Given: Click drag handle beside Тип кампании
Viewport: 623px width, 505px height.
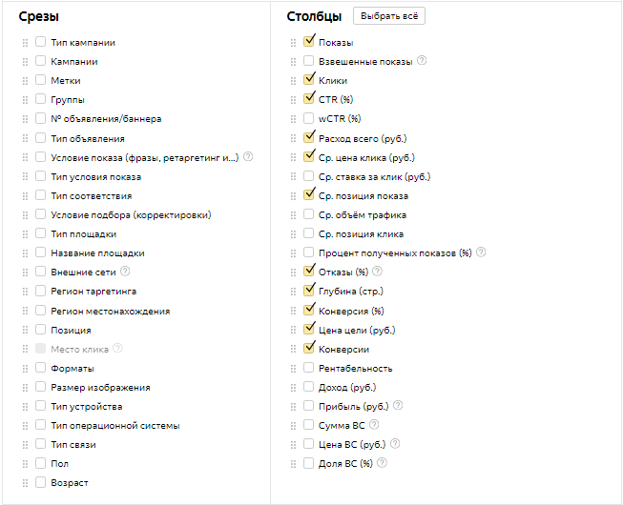Looking at the screenshot, I should point(25,43).
